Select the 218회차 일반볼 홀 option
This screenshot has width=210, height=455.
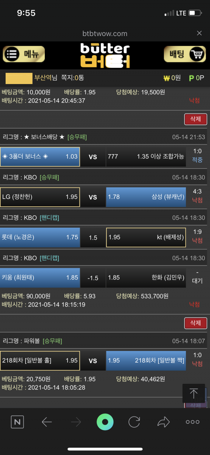tap(40, 360)
